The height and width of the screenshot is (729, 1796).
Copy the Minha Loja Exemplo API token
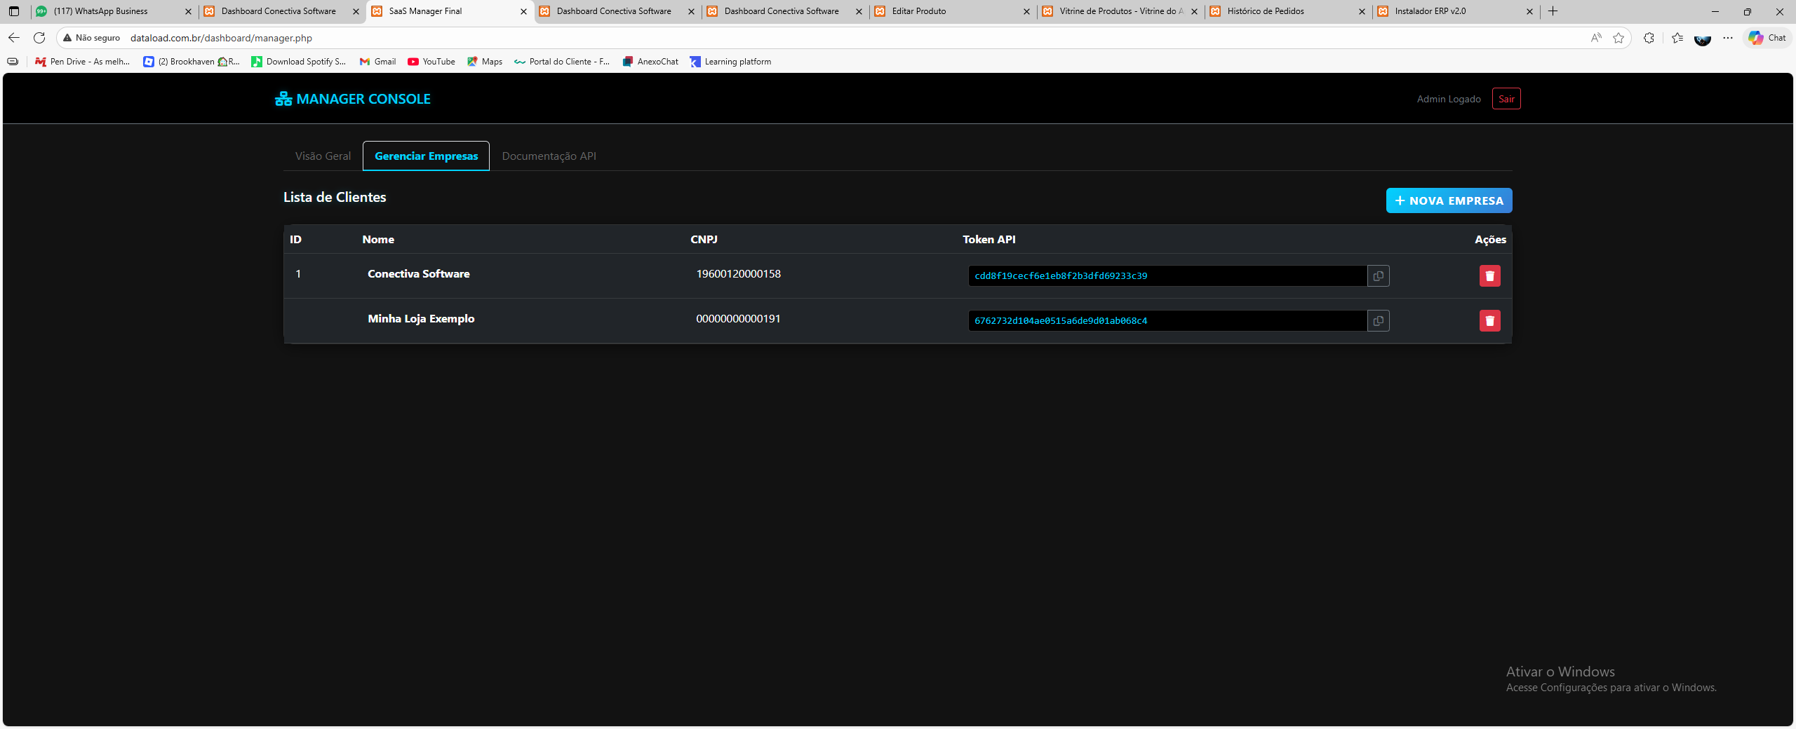[x=1378, y=321]
